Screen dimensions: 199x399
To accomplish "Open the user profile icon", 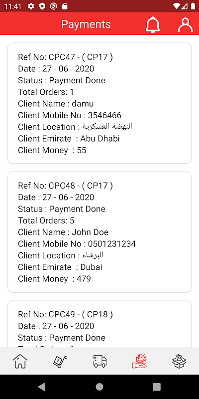I will 185,24.
